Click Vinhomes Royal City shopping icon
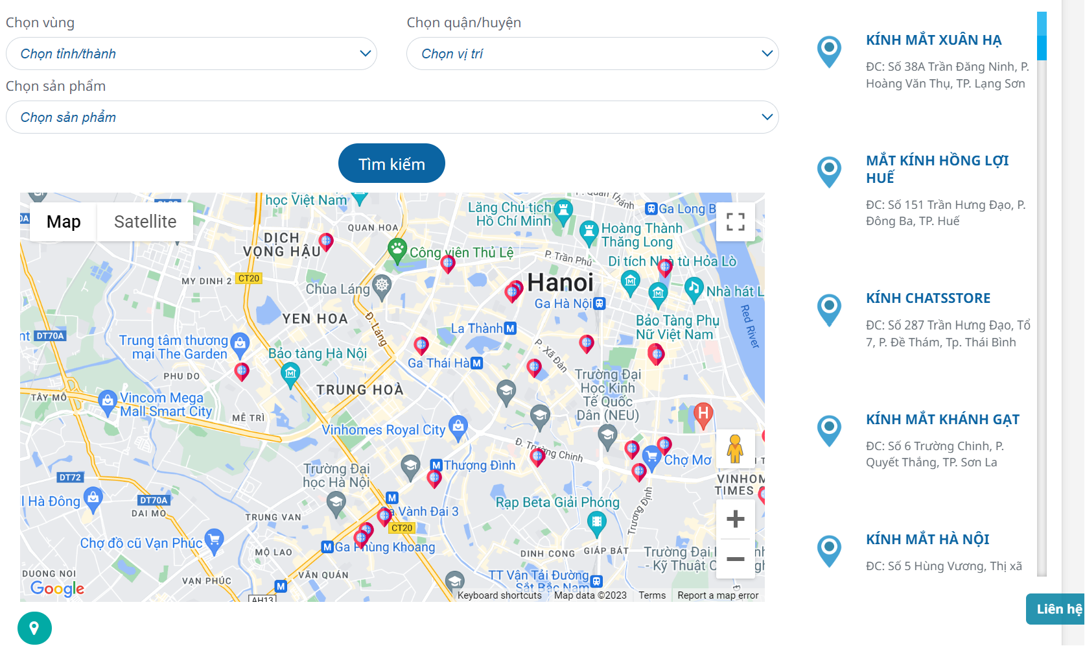 (458, 427)
